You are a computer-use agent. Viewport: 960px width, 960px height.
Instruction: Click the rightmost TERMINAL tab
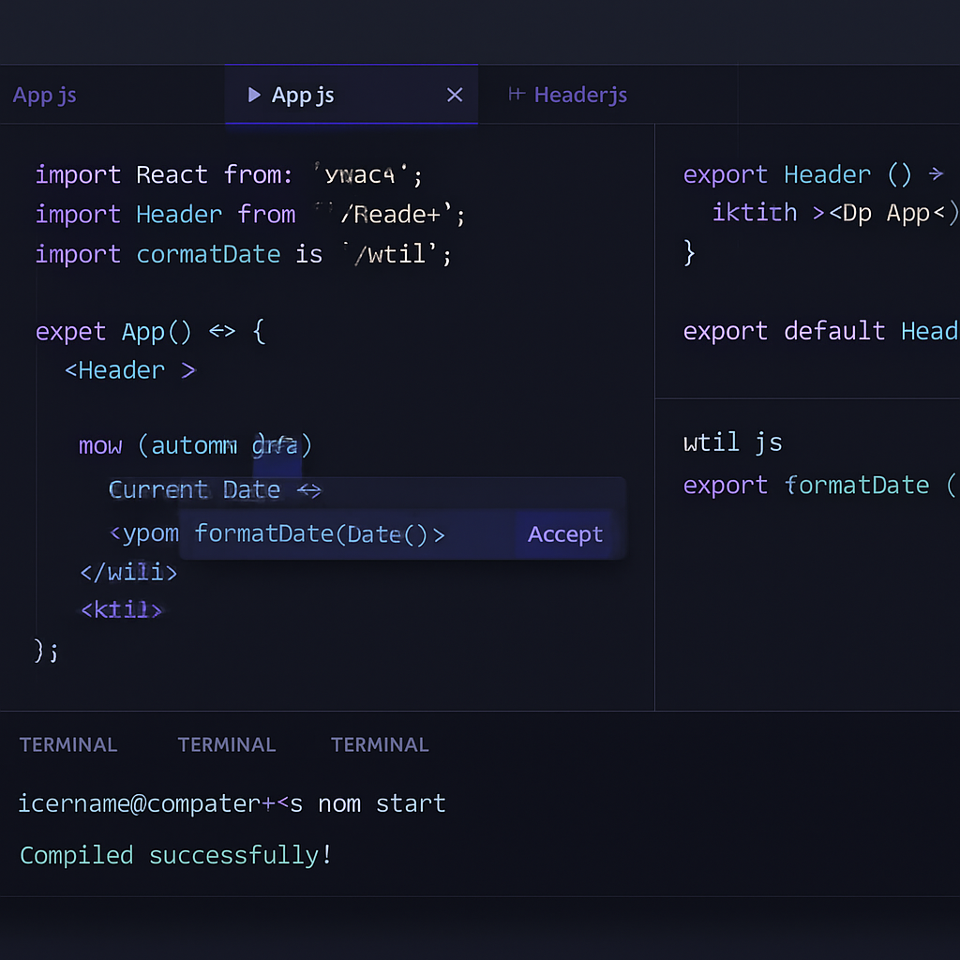pos(380,744)
